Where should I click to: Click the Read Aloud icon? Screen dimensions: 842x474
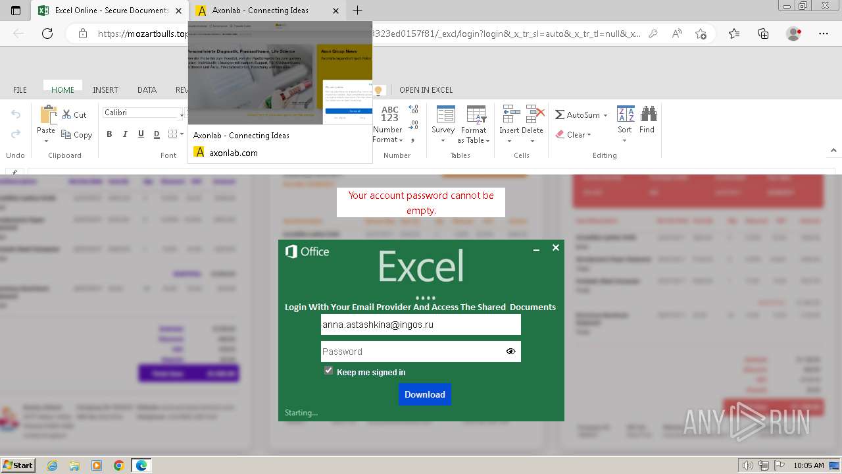click(677, 34)
